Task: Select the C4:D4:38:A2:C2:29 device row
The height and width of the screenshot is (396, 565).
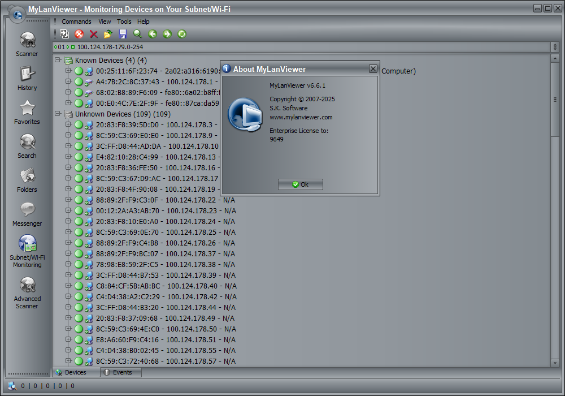Action: coord(166,297)
